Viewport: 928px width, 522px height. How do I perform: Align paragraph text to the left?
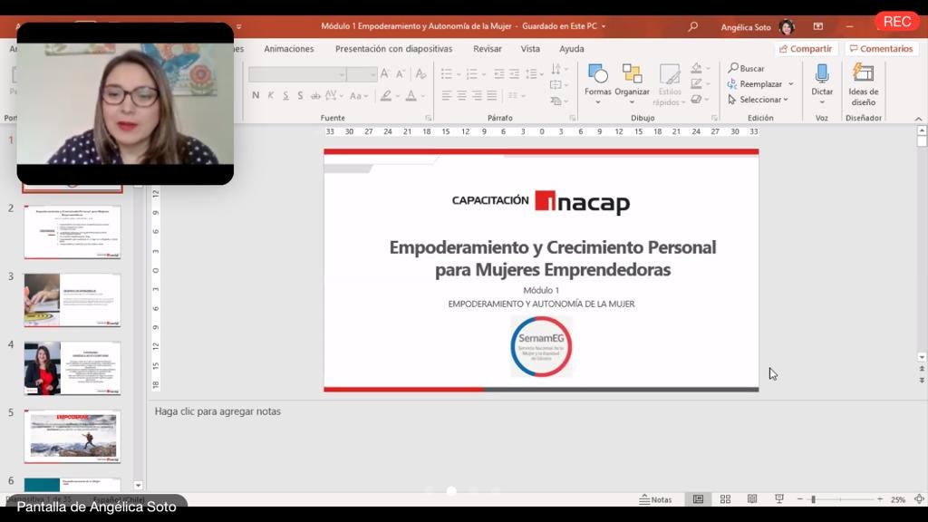pos(446,95)
